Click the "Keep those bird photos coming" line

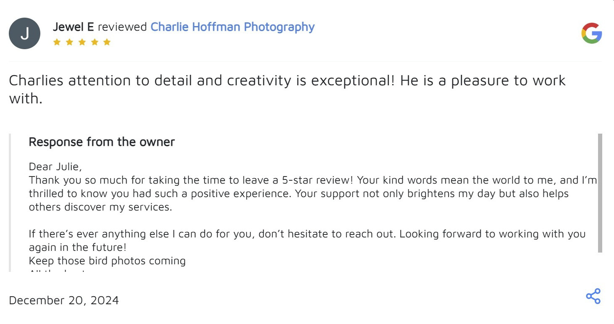[107, 261]
